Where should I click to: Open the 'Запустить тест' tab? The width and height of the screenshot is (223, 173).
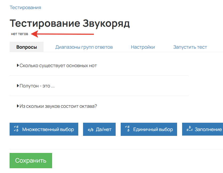(x=190, y=47)
